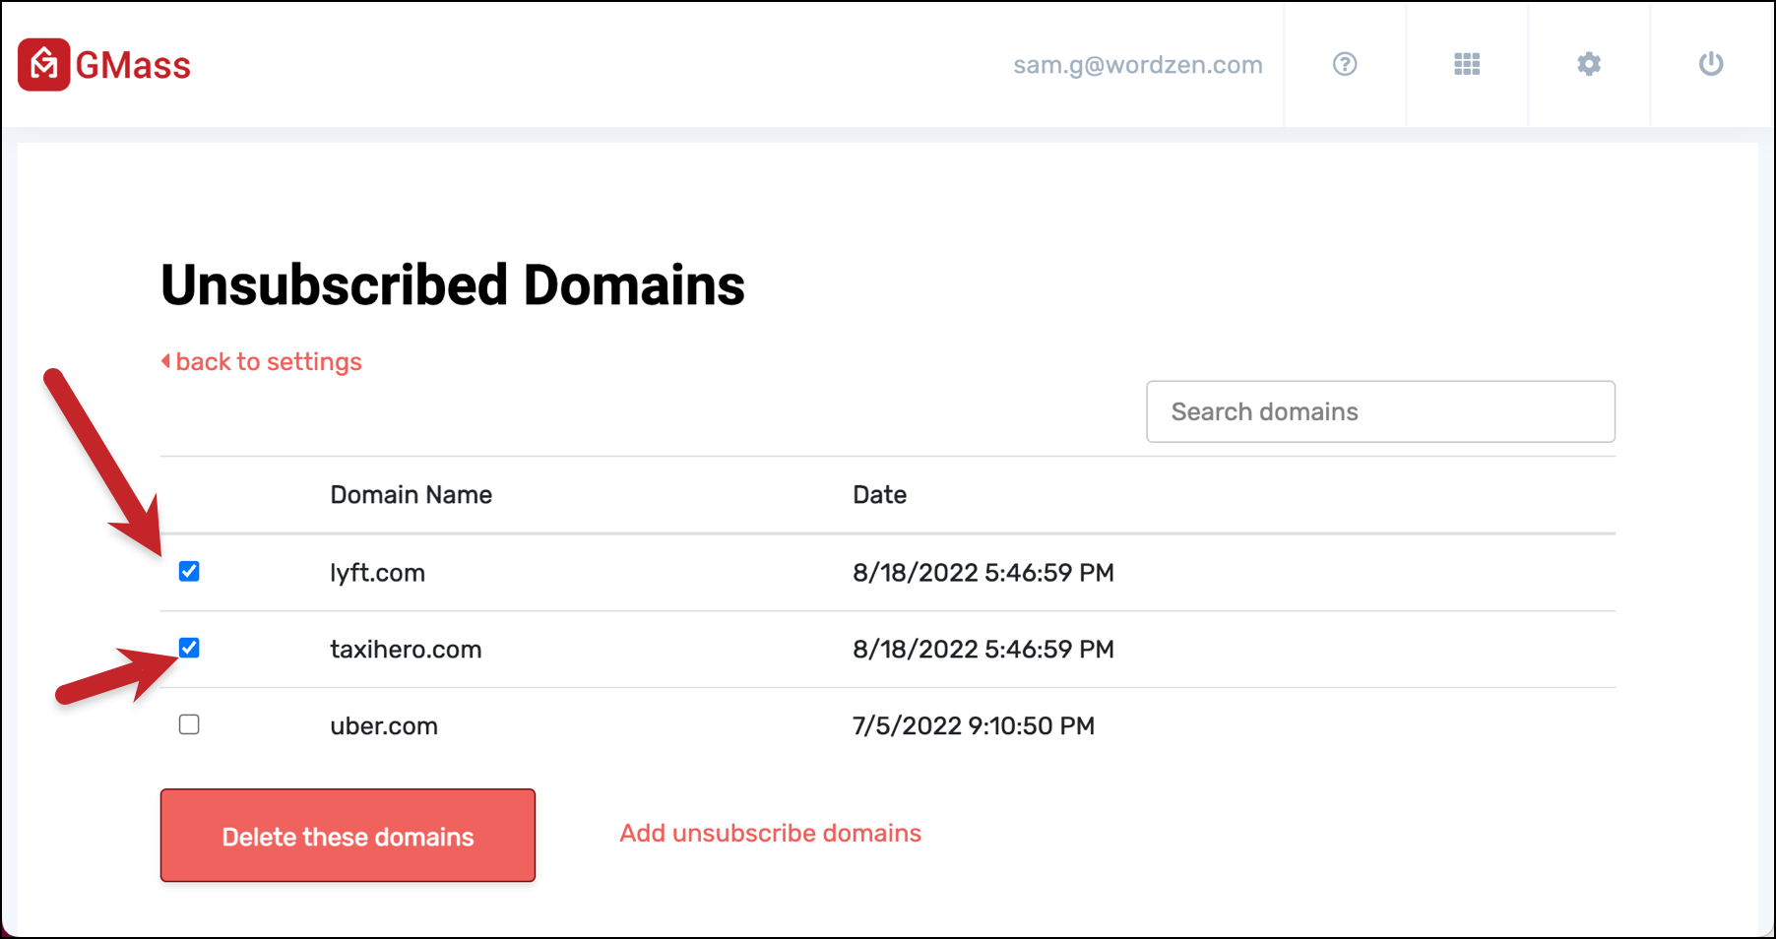Uncheck the taxihero.com checkbox

click(x=189, y=648)
